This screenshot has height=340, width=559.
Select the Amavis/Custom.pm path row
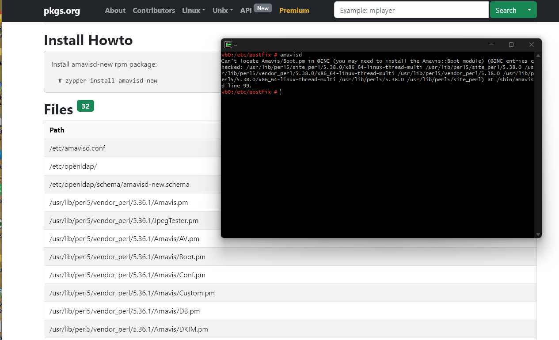coord(290,293)
